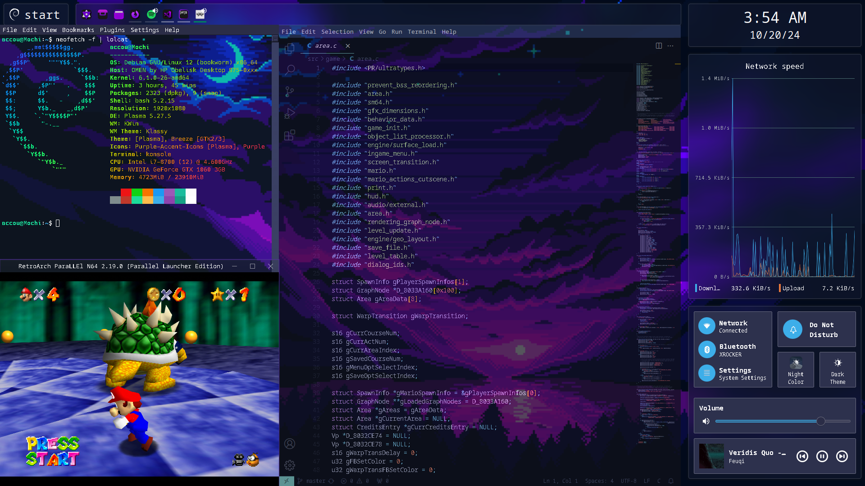Change indentation via Spaces: 4
865x486 pixels.
[x=599, y=481]
